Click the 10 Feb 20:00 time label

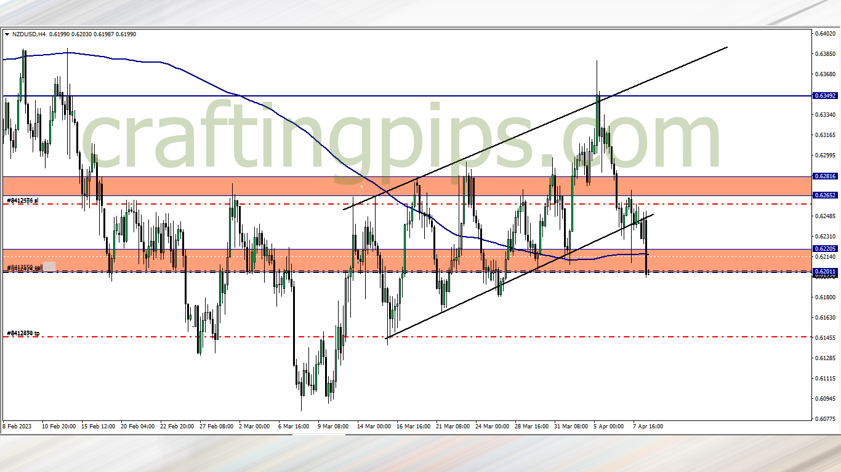coord(58,426)
